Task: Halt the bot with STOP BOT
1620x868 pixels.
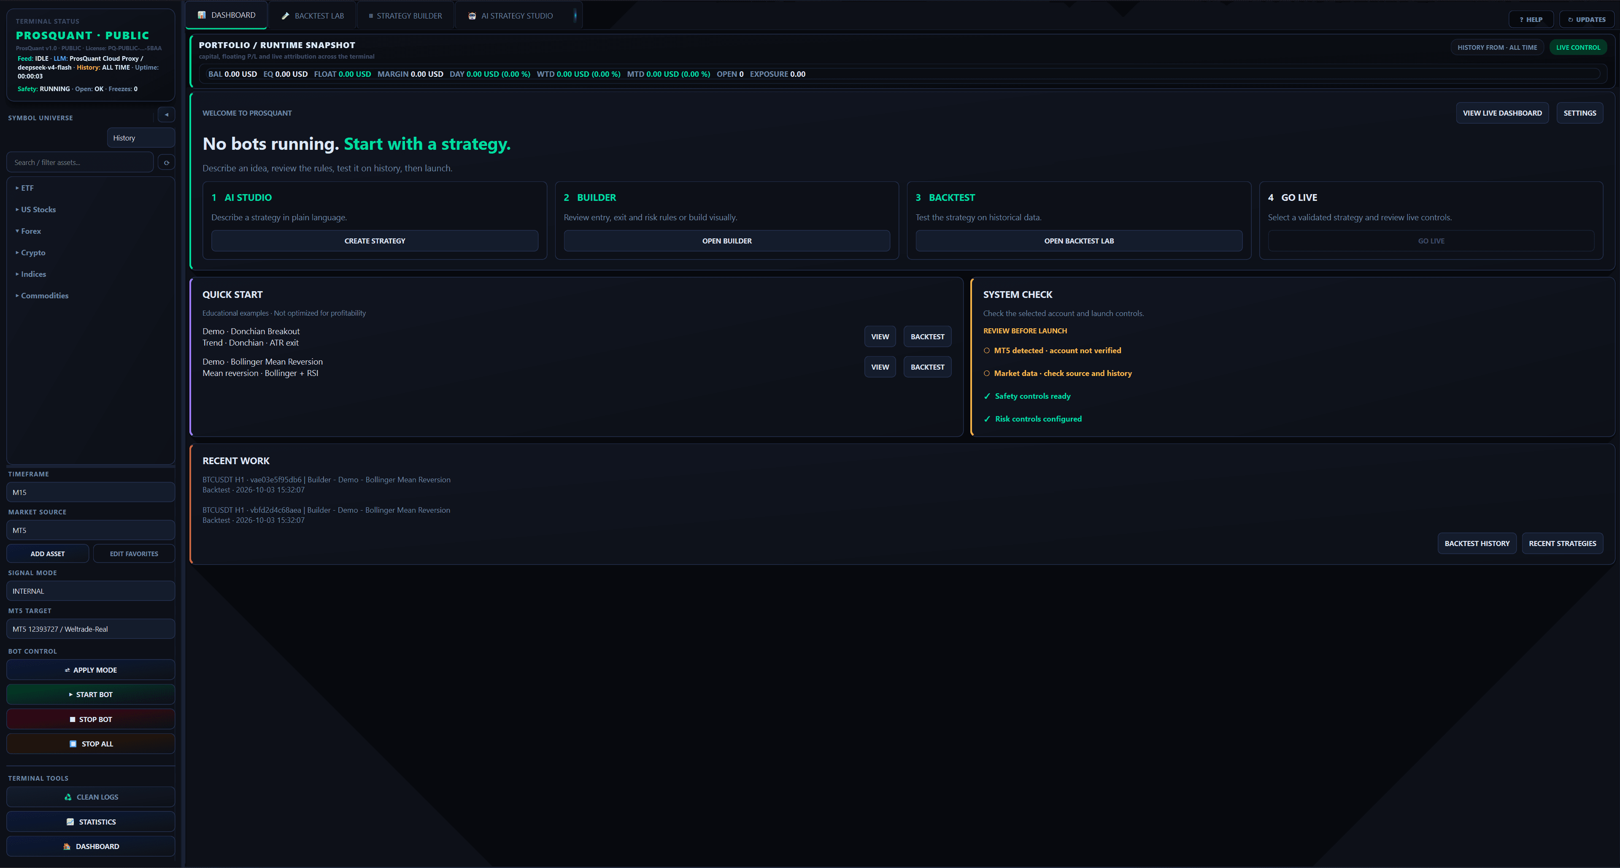Action: (x=91, y=719)
